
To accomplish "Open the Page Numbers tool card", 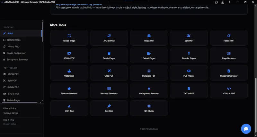I will click(x=229, y=55).
